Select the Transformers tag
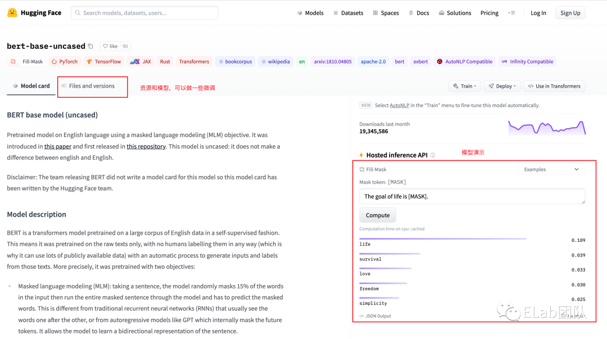607x339 pixels. tap(194, 62)
